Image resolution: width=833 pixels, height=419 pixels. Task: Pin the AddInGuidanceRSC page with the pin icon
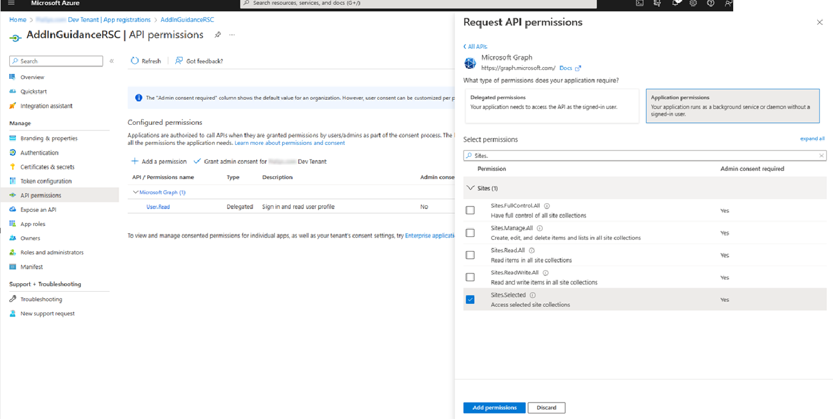[217, 35]
